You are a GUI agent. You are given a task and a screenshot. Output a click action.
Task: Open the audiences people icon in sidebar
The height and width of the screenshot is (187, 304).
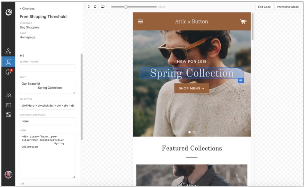[8, 95]
